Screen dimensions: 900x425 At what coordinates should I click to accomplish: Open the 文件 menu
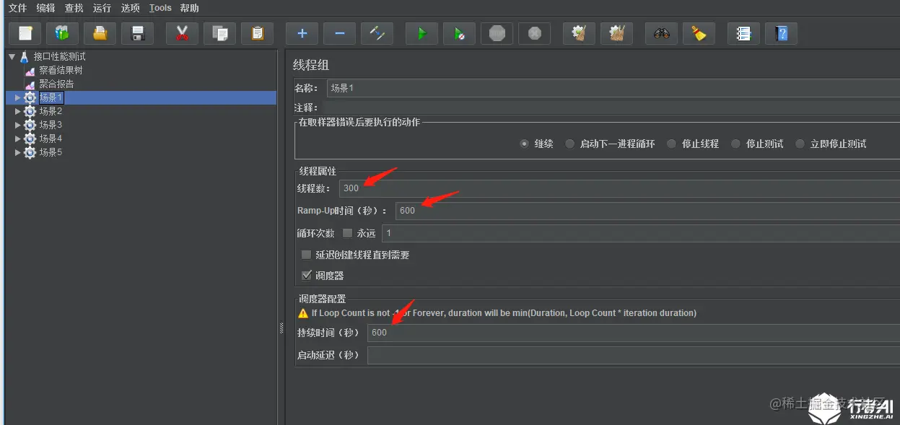pyautogui.click(x=17, y=8)
